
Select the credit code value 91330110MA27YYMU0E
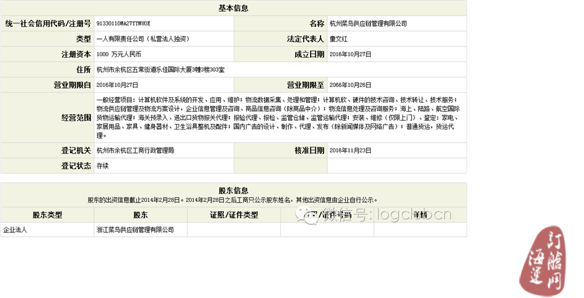coord(123,24)
